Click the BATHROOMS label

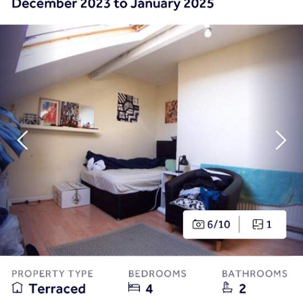coord(255,274)
